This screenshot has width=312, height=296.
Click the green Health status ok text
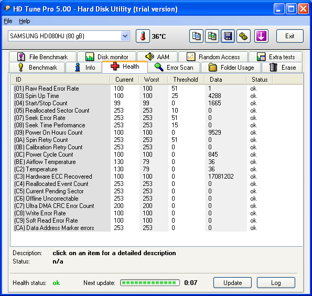56,283
